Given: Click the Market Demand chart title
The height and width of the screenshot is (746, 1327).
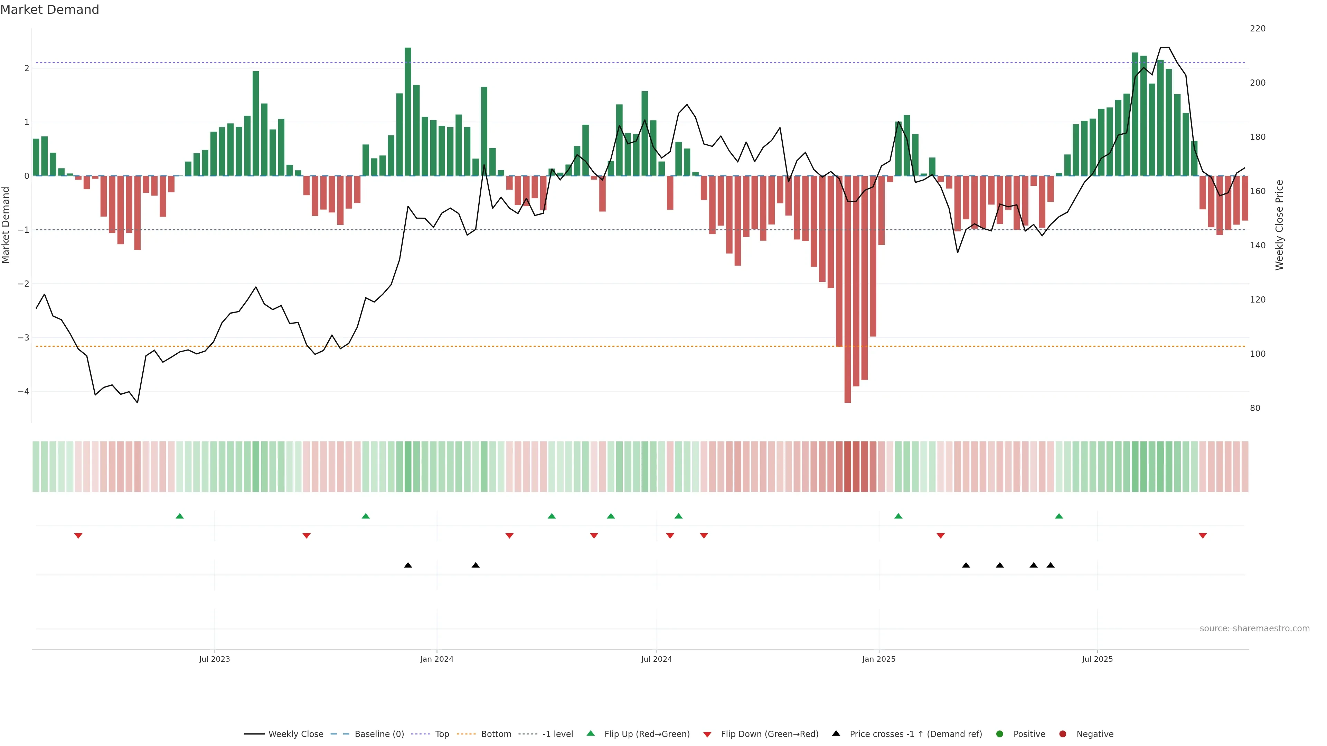Looking at the screenshot, I should click(49, 10).
